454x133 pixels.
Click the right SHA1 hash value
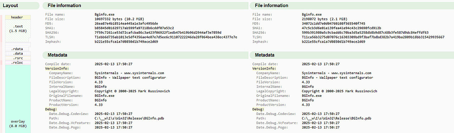(x=342, y=28)
